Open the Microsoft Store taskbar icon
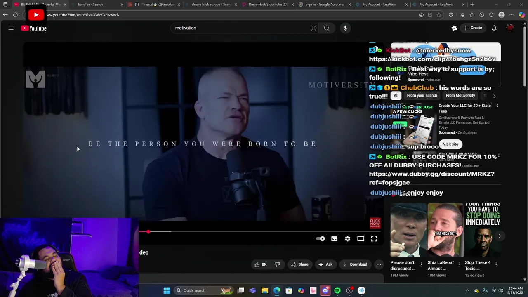 pyautogui.click(x=289, y=290)
